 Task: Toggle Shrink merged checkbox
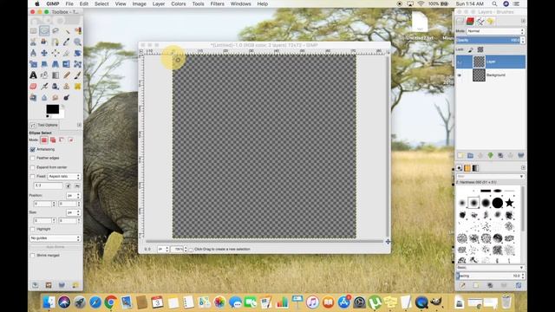33,256
